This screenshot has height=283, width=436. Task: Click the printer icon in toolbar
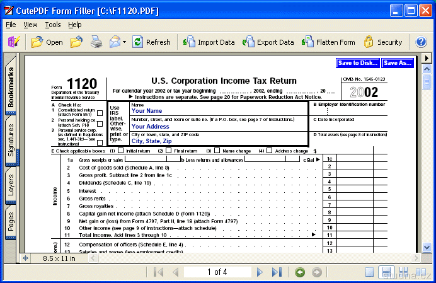[x=96, y=42]
